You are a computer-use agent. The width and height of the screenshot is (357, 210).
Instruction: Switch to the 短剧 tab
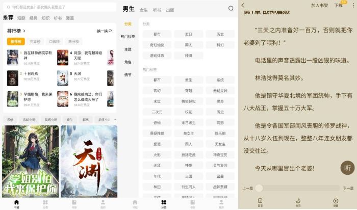(x=21, y=18)
